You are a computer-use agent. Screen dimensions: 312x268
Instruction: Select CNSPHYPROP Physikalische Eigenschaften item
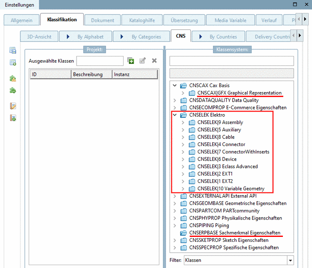235,218
